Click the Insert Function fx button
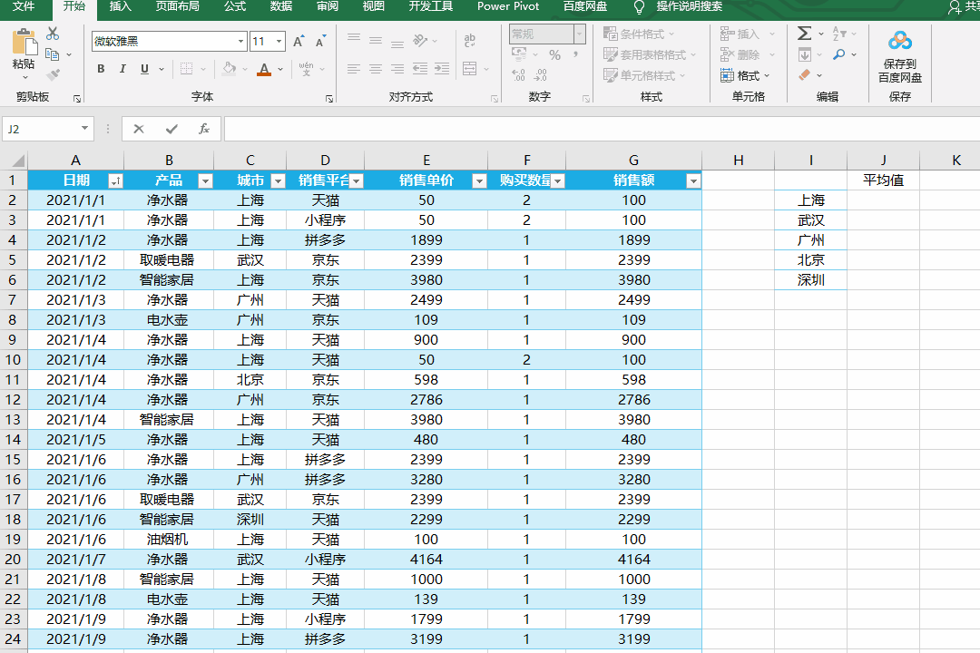The height and width of the screenshot is (653, 980). point(204,129)
